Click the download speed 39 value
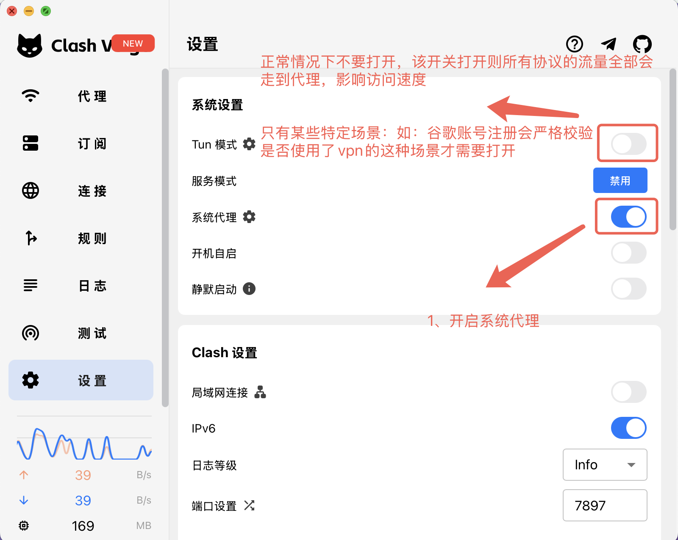 (83, 500)
